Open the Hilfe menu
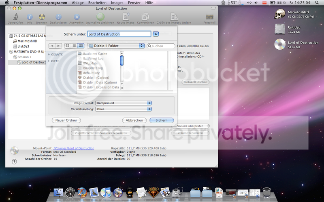This screenshot has height=202, width=324. [x=149, y=3]
